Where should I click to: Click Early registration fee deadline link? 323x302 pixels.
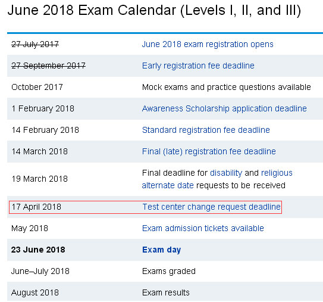[198, 66]
